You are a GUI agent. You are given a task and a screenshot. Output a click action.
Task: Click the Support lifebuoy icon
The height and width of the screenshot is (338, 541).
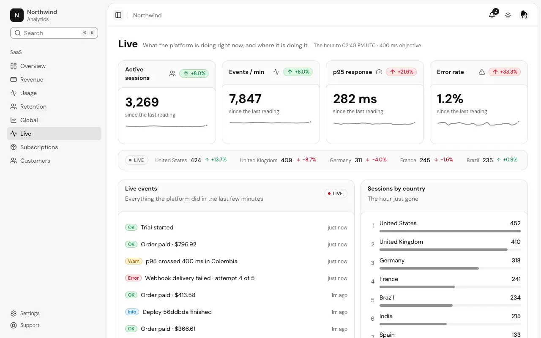14,325
